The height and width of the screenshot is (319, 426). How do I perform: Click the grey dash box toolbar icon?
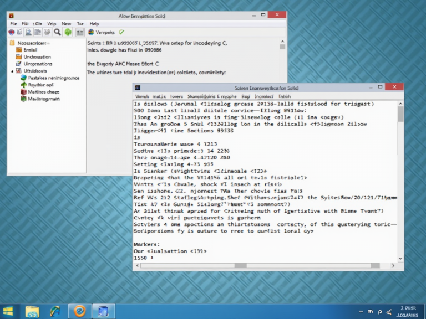80,32
